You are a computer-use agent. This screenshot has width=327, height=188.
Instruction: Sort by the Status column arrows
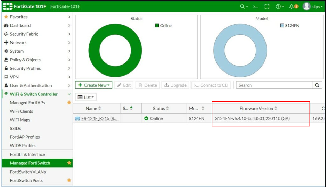pyautogui.click(x=167, y=108)
